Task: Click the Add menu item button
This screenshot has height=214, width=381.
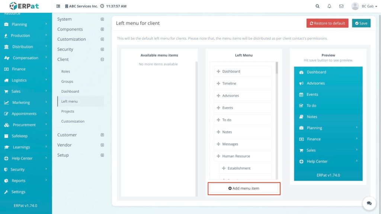Action: tap(244, 188)
